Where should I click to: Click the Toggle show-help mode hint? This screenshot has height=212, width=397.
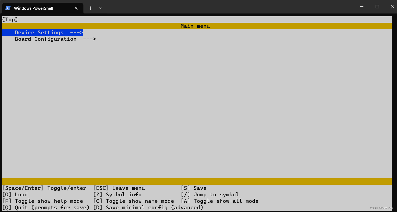tap(41, 201)
